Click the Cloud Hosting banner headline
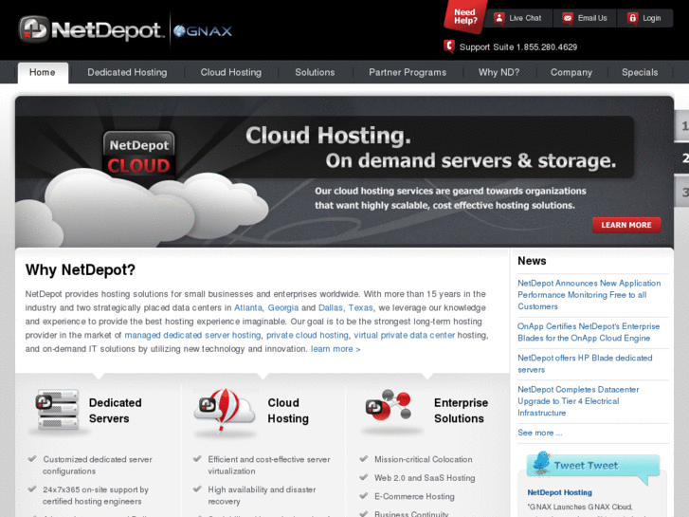This screenshot has width=689, height=517. point(328,136)
